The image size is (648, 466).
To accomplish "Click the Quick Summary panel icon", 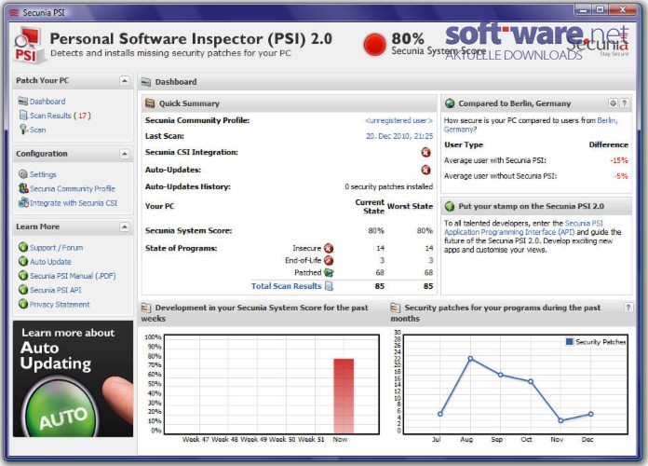I will click(150, 103).
